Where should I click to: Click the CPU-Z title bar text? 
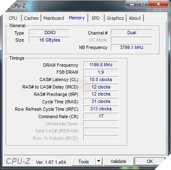[18, 6]
